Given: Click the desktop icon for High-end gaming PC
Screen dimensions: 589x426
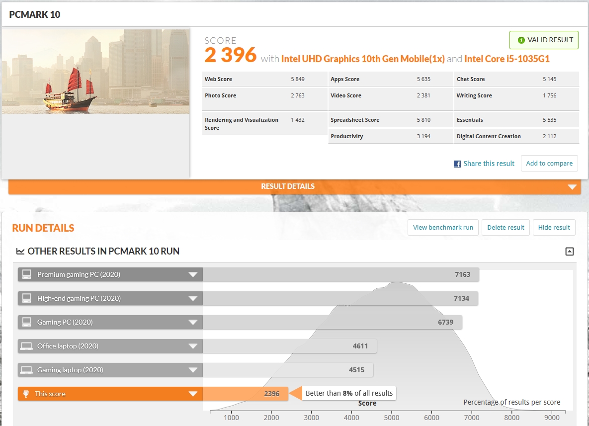Looking at the screenshot, I should click(27, 298).
